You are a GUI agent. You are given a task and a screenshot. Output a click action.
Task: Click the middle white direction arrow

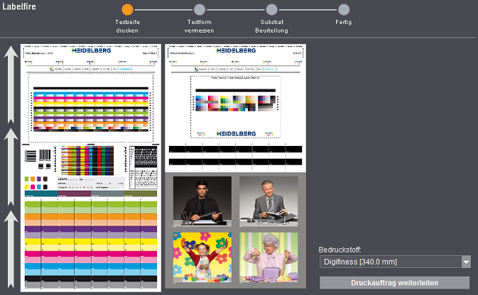click(11, 167)
